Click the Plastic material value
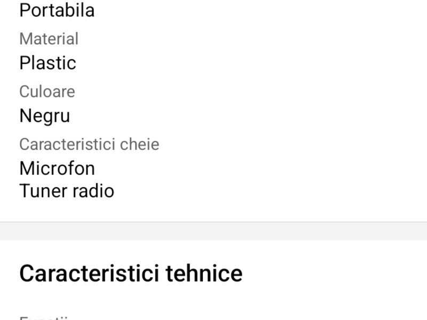This screenshot has width=427, height=320. click(48, 63)
